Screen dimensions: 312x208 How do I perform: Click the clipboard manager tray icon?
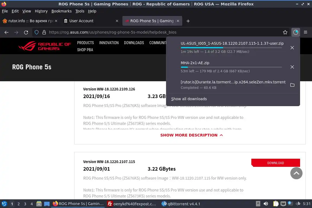[x=276, y=204]
